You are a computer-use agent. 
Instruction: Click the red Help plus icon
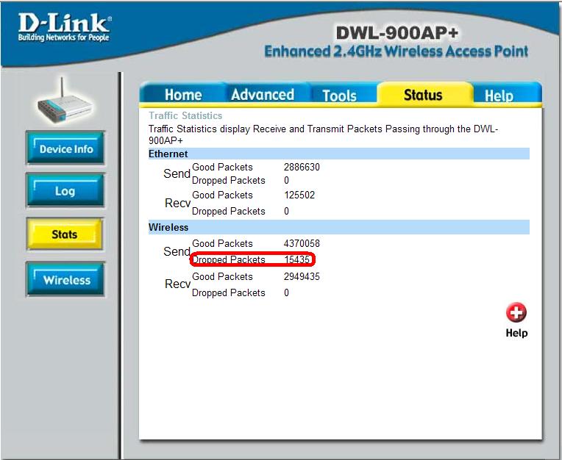[516, 312]
